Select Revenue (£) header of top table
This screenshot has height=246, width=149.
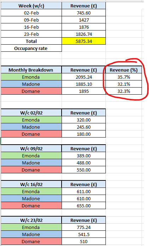tap(84, 6)
